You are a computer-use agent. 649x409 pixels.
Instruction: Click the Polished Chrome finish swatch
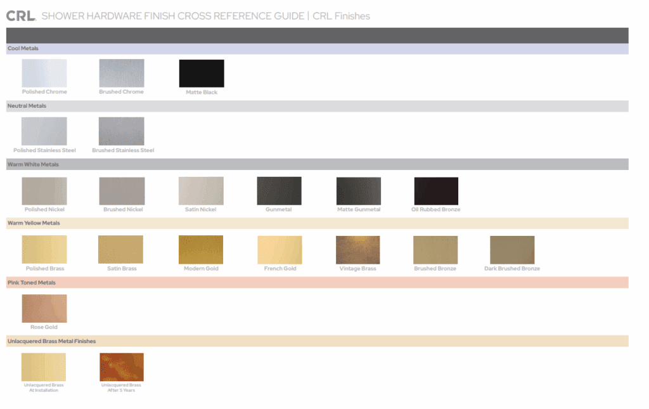pos(44,73)
